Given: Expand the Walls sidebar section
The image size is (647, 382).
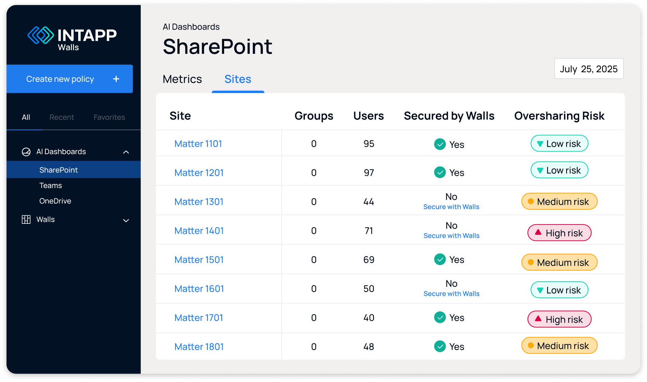Looking at the screenshot, I should click(x=126, y=220).
